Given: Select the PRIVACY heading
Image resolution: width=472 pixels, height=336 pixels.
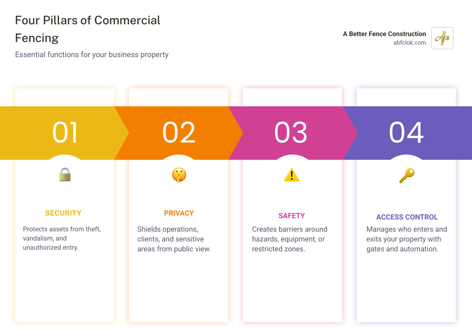Looking at the screenshot, I should coord(179,213).
